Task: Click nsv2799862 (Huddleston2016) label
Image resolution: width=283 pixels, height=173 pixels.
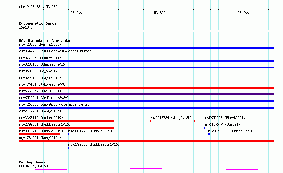Action: point(94,144)
